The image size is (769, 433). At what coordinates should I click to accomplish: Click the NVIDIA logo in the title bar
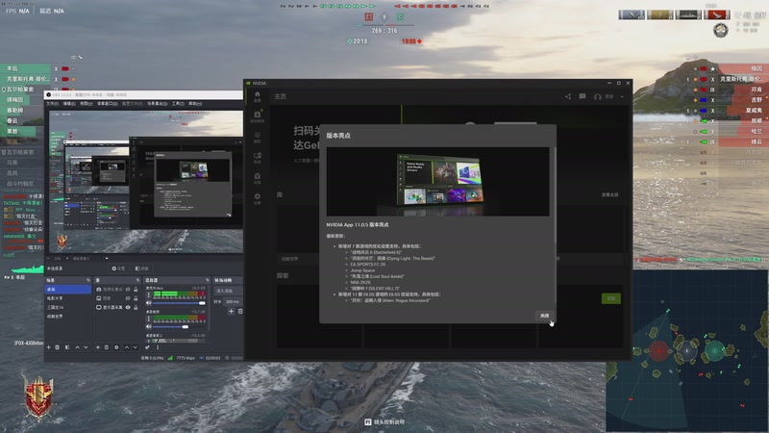pos(248,84)
